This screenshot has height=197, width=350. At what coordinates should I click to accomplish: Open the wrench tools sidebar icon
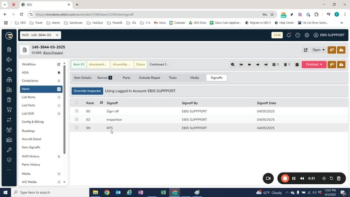coord(9,150)
